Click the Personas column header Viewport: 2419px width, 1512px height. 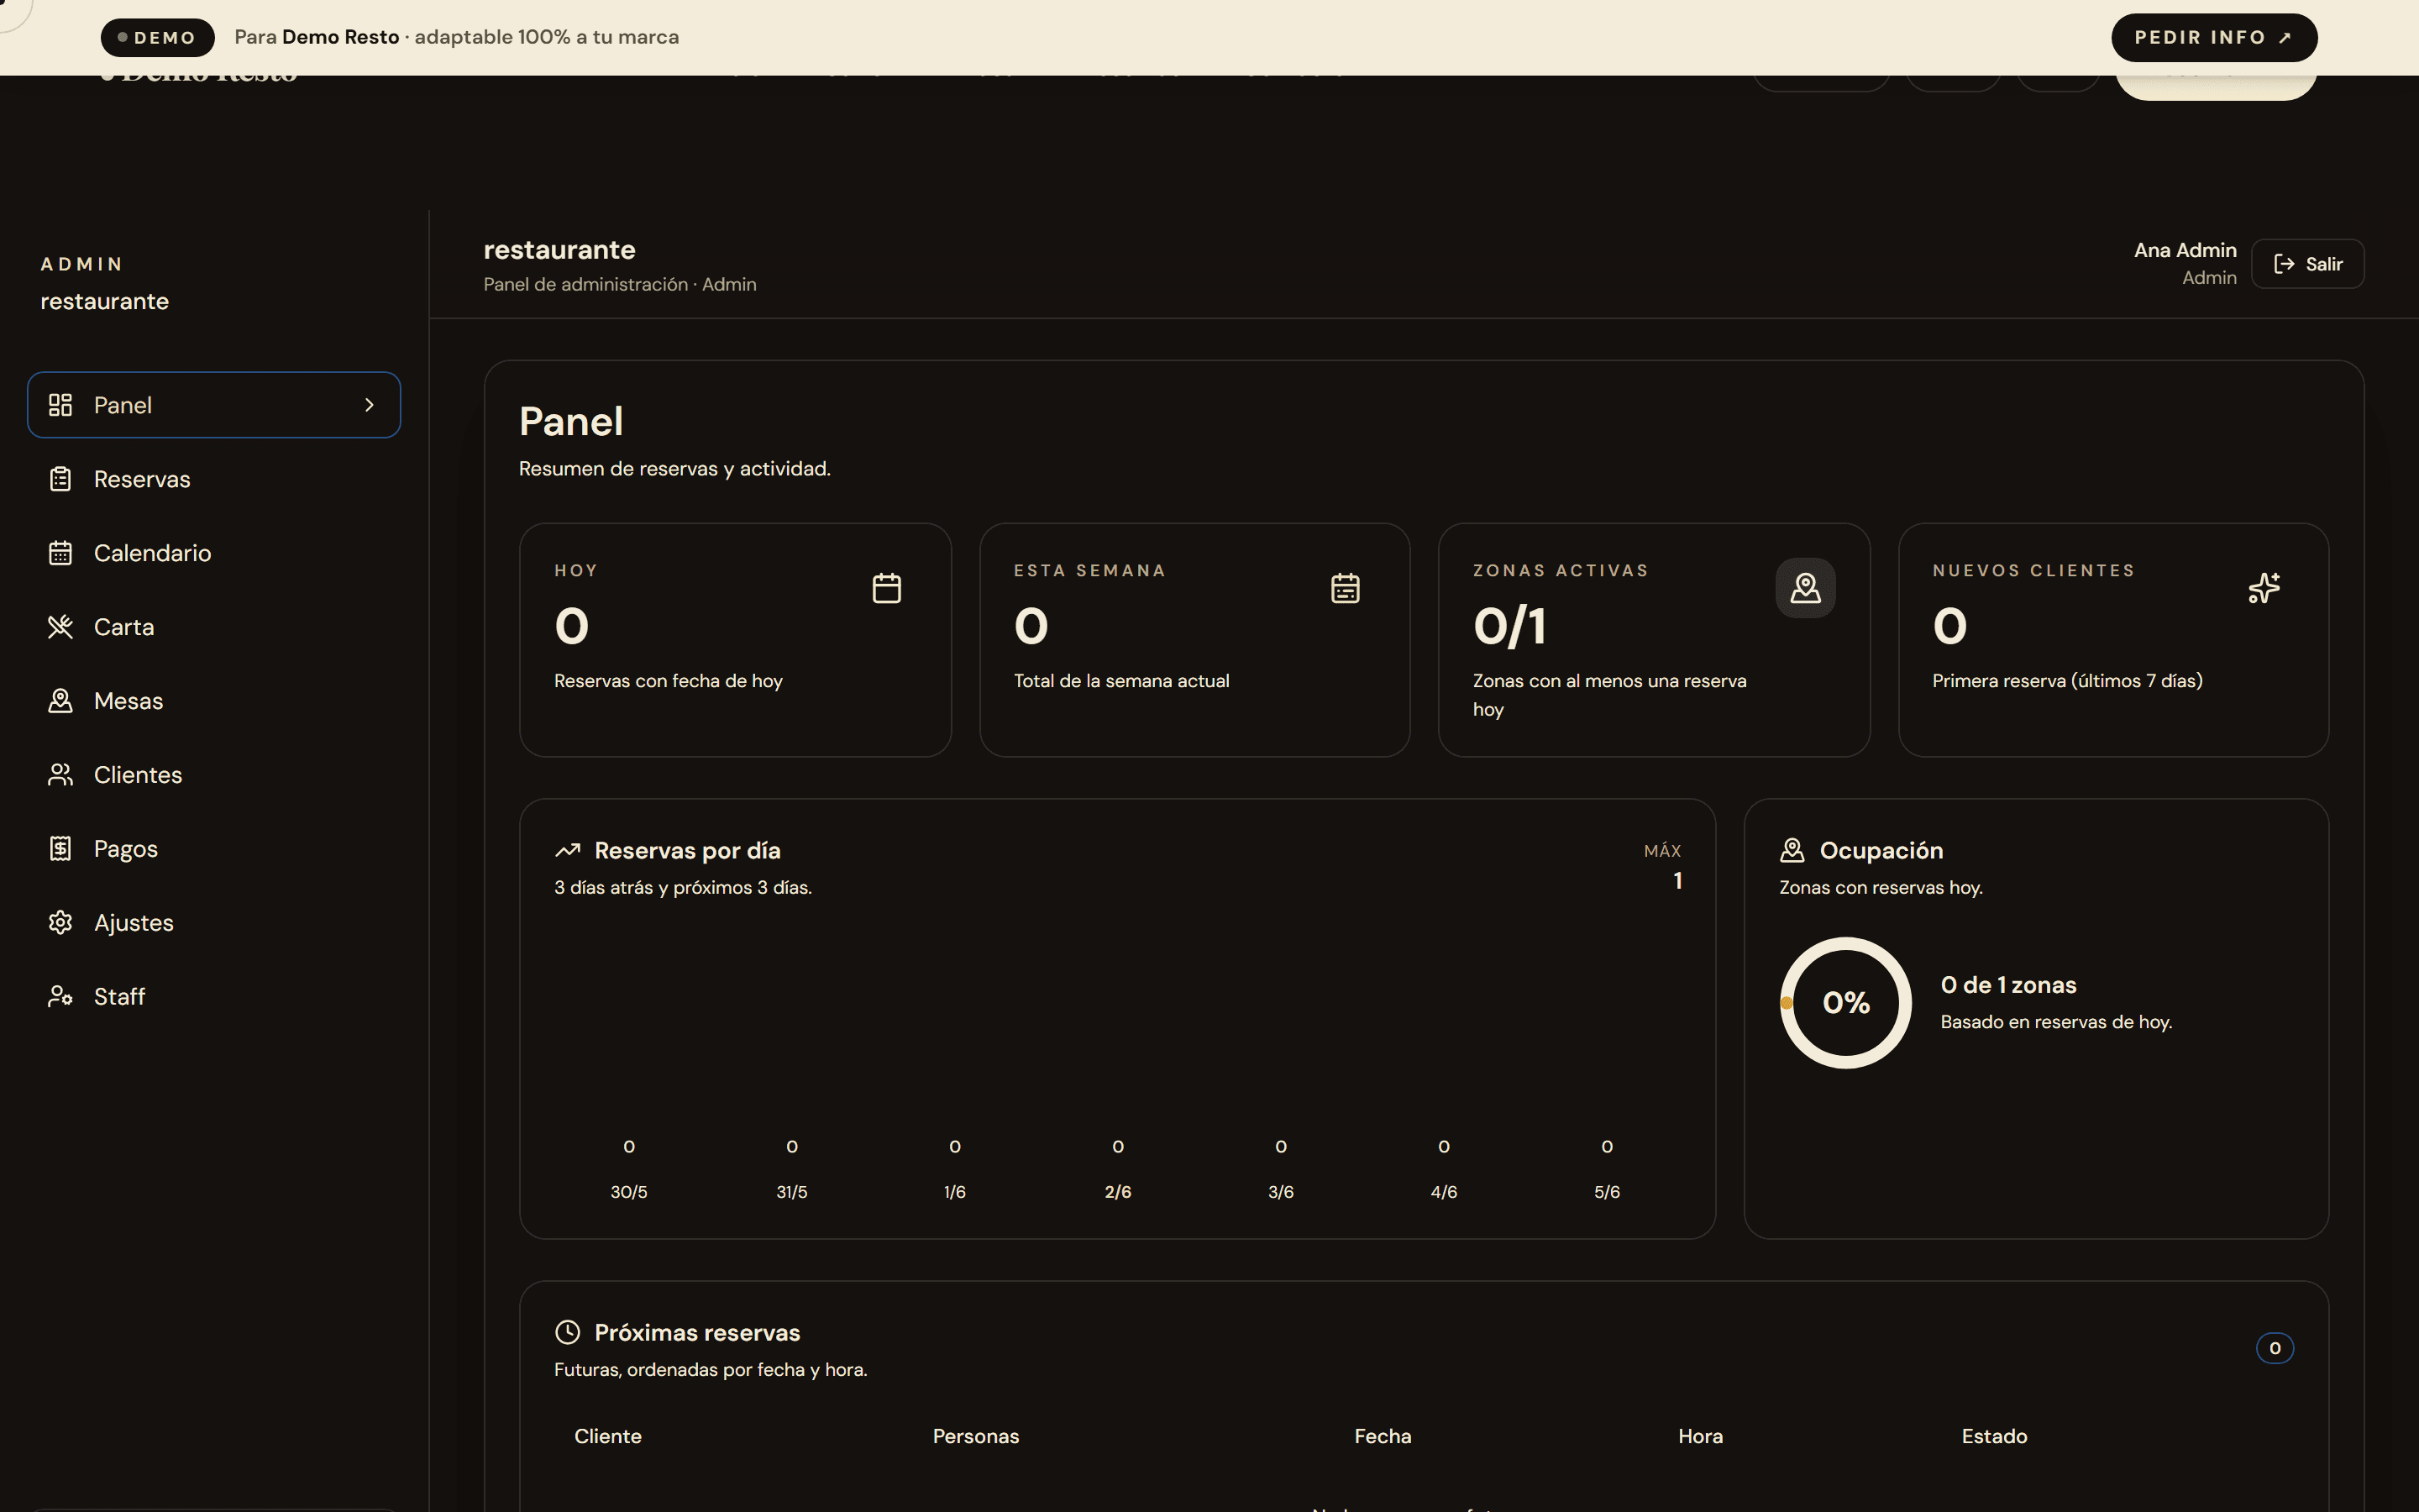[x=976, y=1436]
